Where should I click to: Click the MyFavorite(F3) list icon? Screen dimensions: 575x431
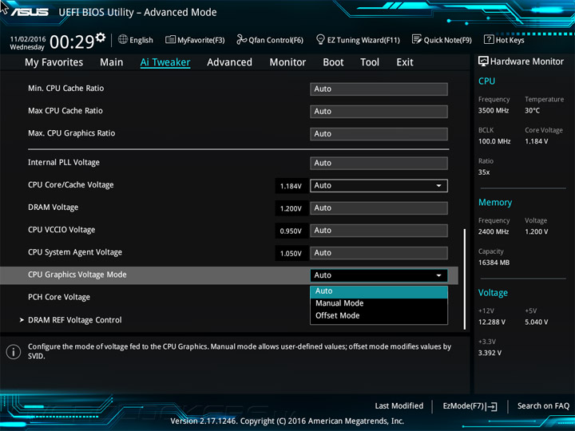click(x=170, y=39)
